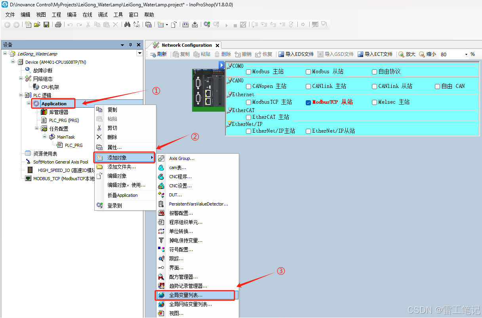
Task: Click the CPU机架 rack icon
Action: click(36, 87)
